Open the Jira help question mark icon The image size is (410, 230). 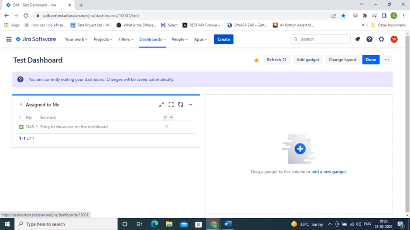[369, 39]
